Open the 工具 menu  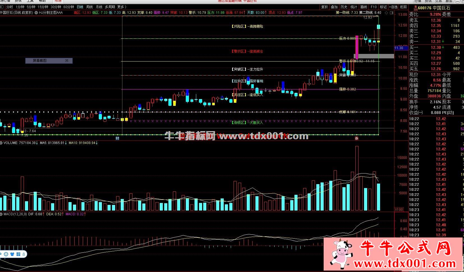click(x=30, y=1)
